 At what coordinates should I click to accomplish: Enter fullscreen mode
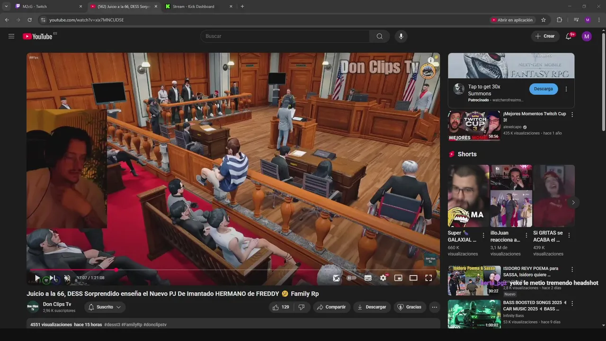point(428,278)
